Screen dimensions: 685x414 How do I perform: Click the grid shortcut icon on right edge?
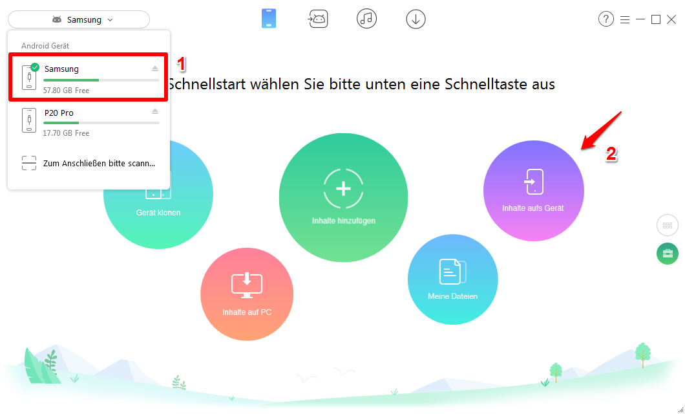[667, 225]
